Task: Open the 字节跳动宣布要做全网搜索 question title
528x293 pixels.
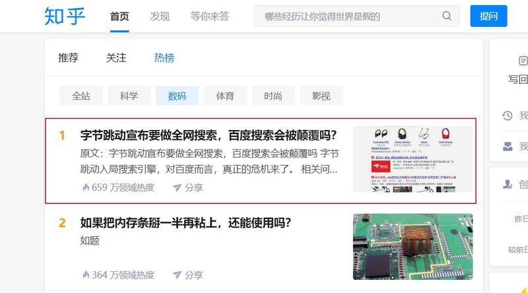Action: pos(209,135)
